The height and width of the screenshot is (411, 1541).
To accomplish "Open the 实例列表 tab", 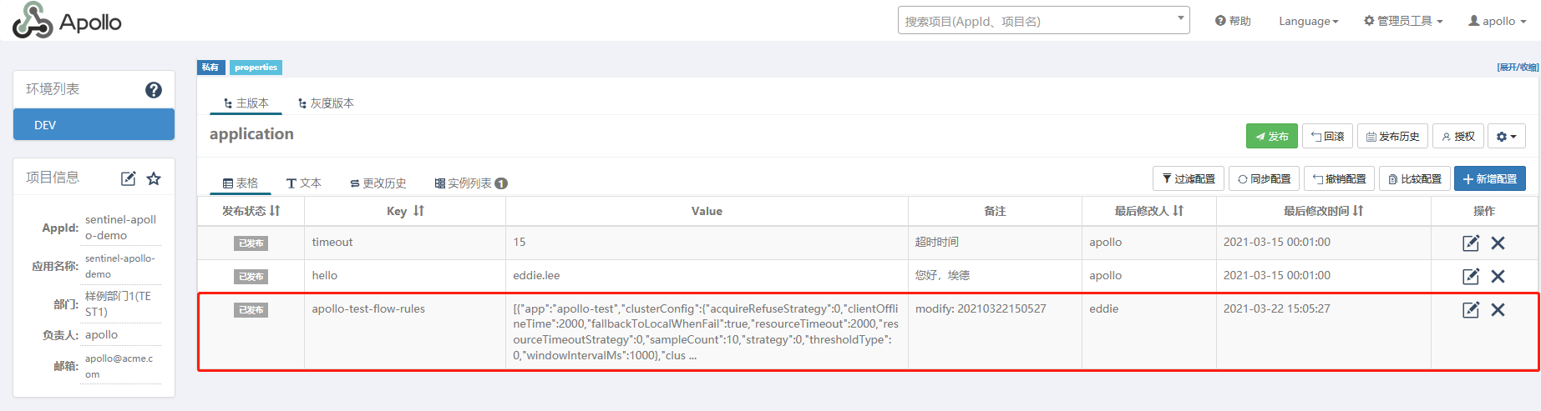I will pyautogui.click(x=471, y=183).
